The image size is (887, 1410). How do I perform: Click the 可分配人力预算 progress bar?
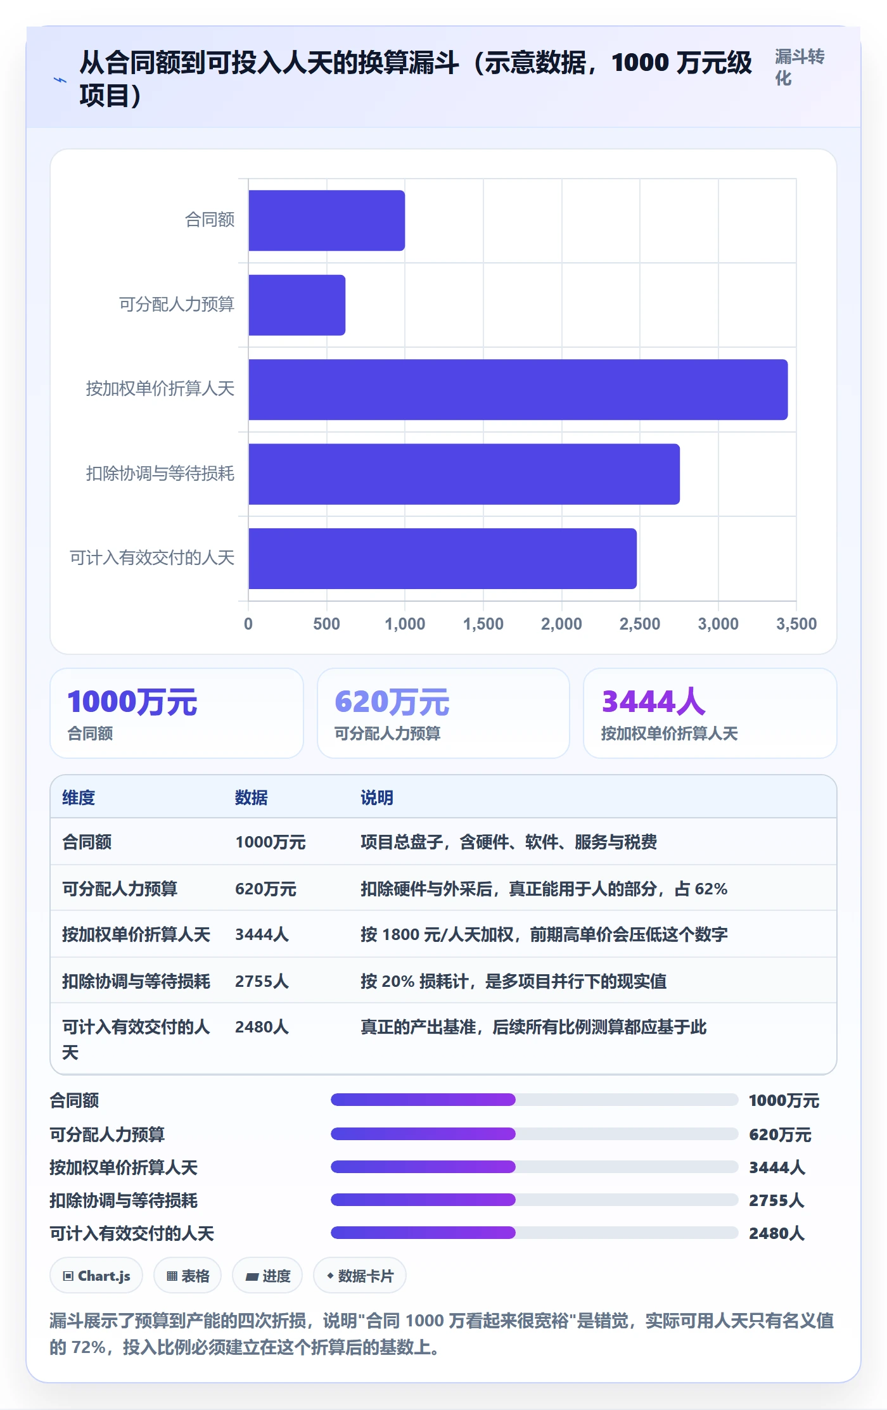coord(534,1134)
